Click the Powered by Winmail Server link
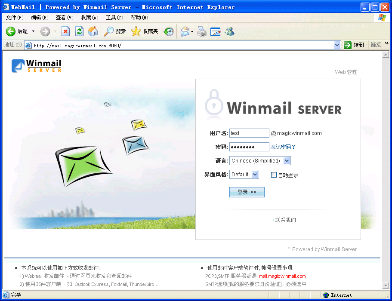 click(x=324, y=249)
